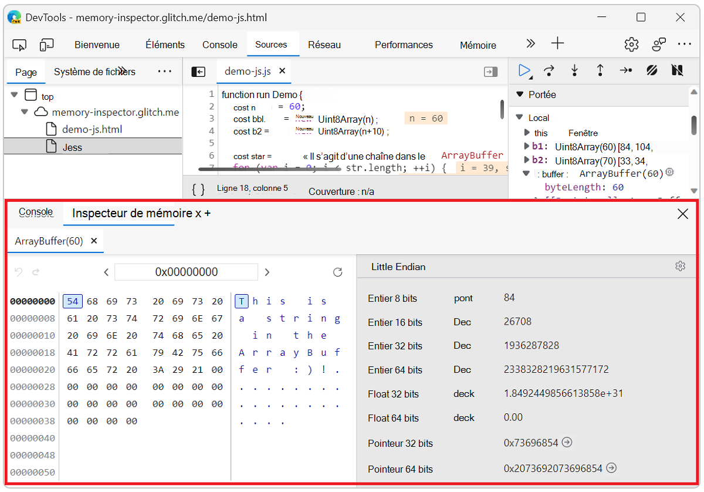This screenshot has width=704, height=492.
Task: Expand the b1 Uint8Array variable
Action: coord(527,146)
